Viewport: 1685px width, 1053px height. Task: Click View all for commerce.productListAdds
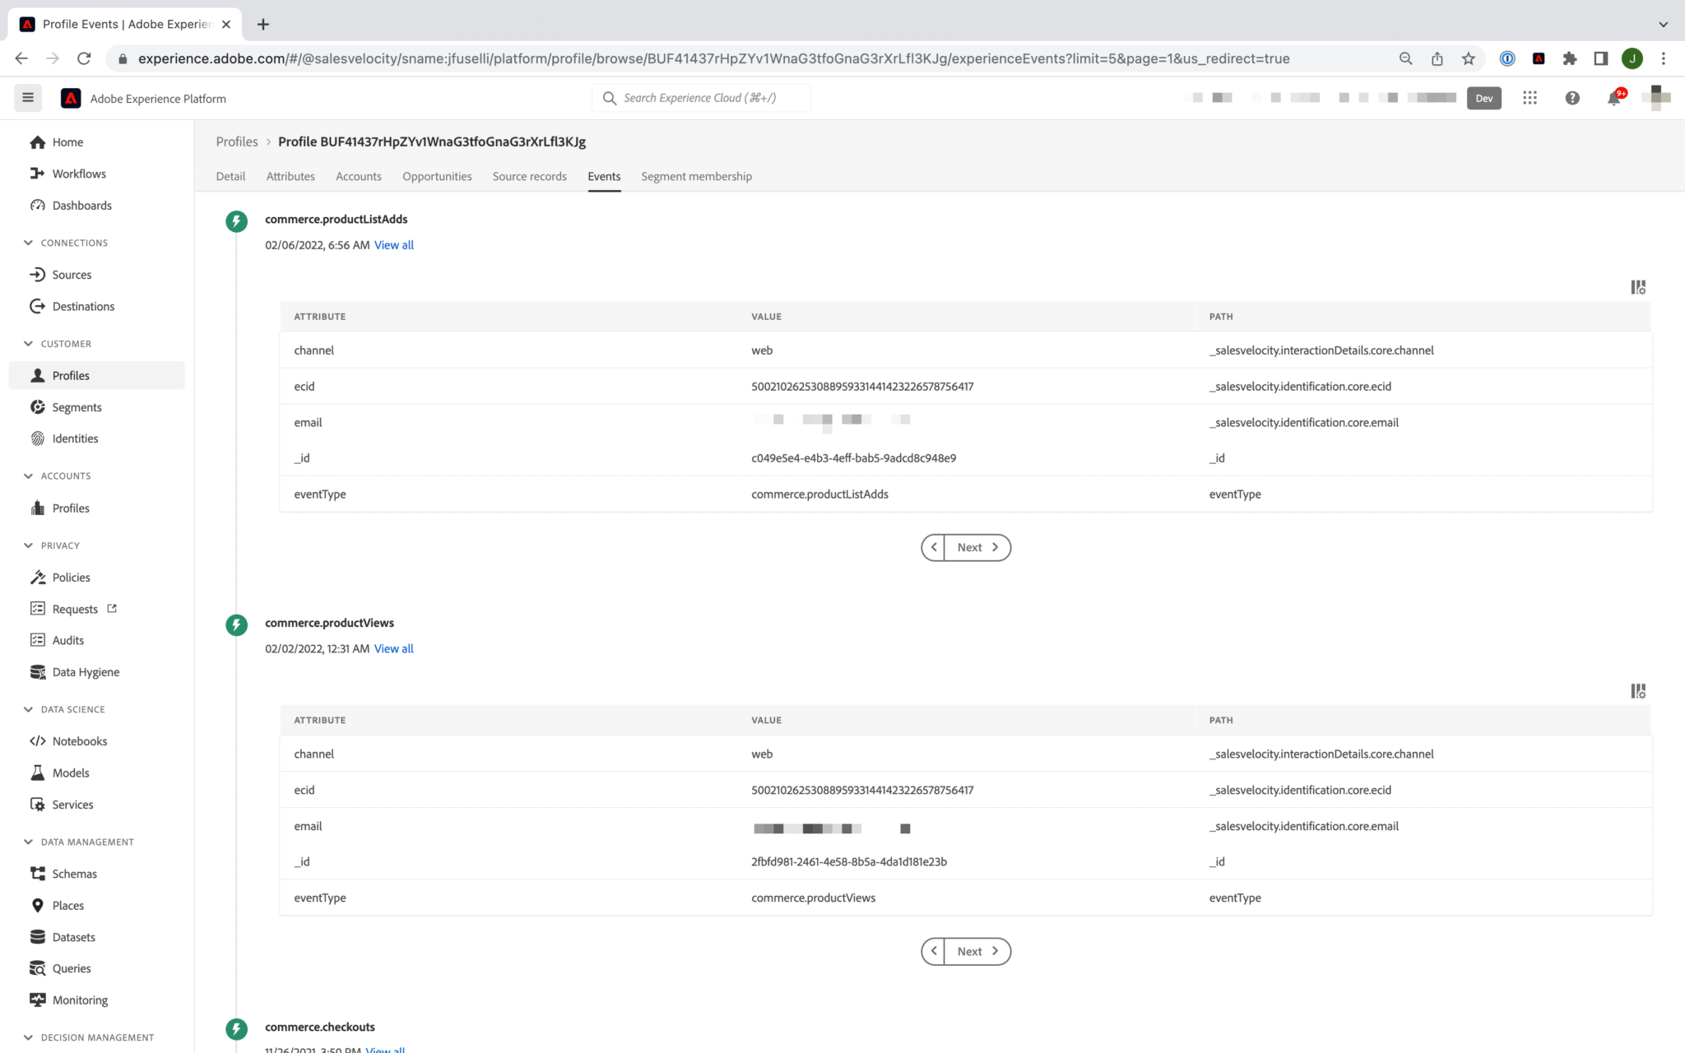click(393, 244)
